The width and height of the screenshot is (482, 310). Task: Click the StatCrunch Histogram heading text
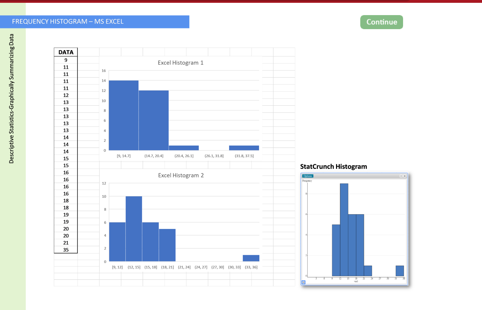tap(333, 166)
